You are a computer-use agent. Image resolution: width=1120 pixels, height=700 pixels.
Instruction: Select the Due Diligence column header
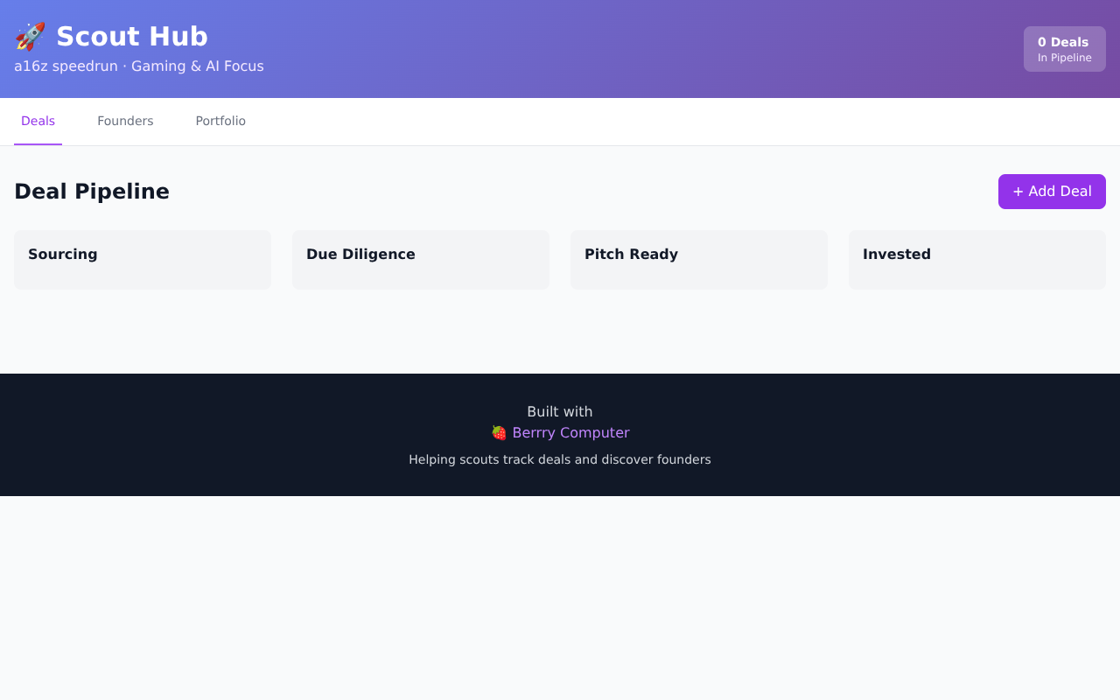coord(360,254)
